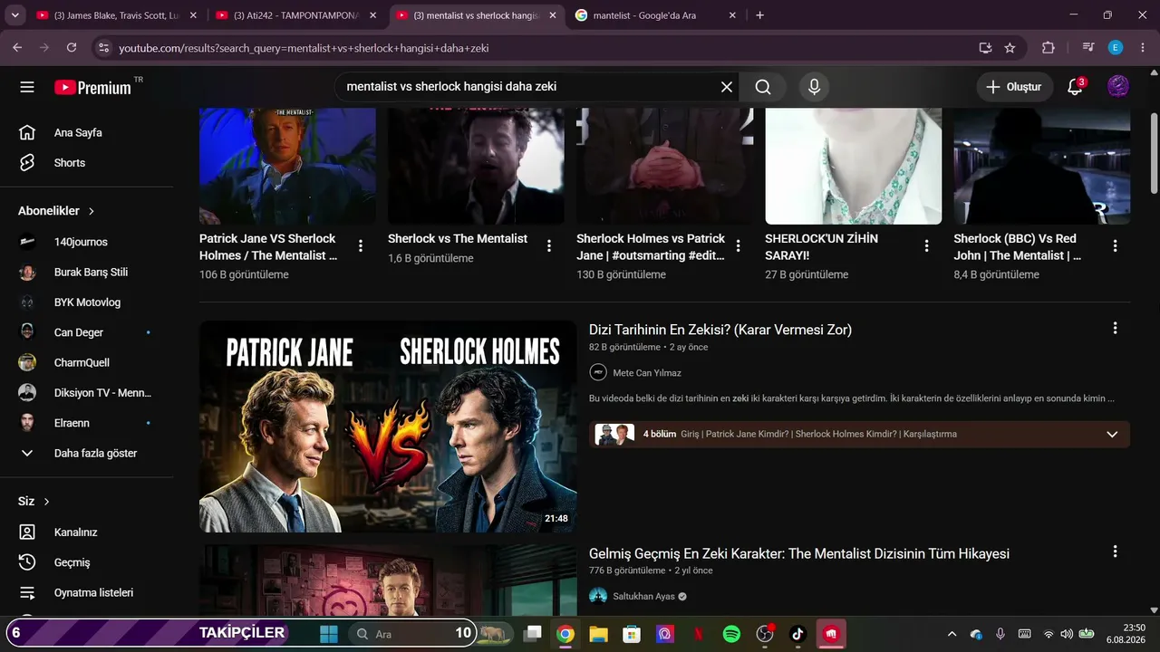Open Microsoft Store from the taskbar
The height and width of the screenshot is (652, 1160).
coord(632,634)
